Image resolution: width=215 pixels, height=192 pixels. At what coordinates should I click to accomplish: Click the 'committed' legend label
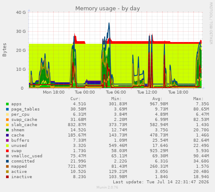23,161
